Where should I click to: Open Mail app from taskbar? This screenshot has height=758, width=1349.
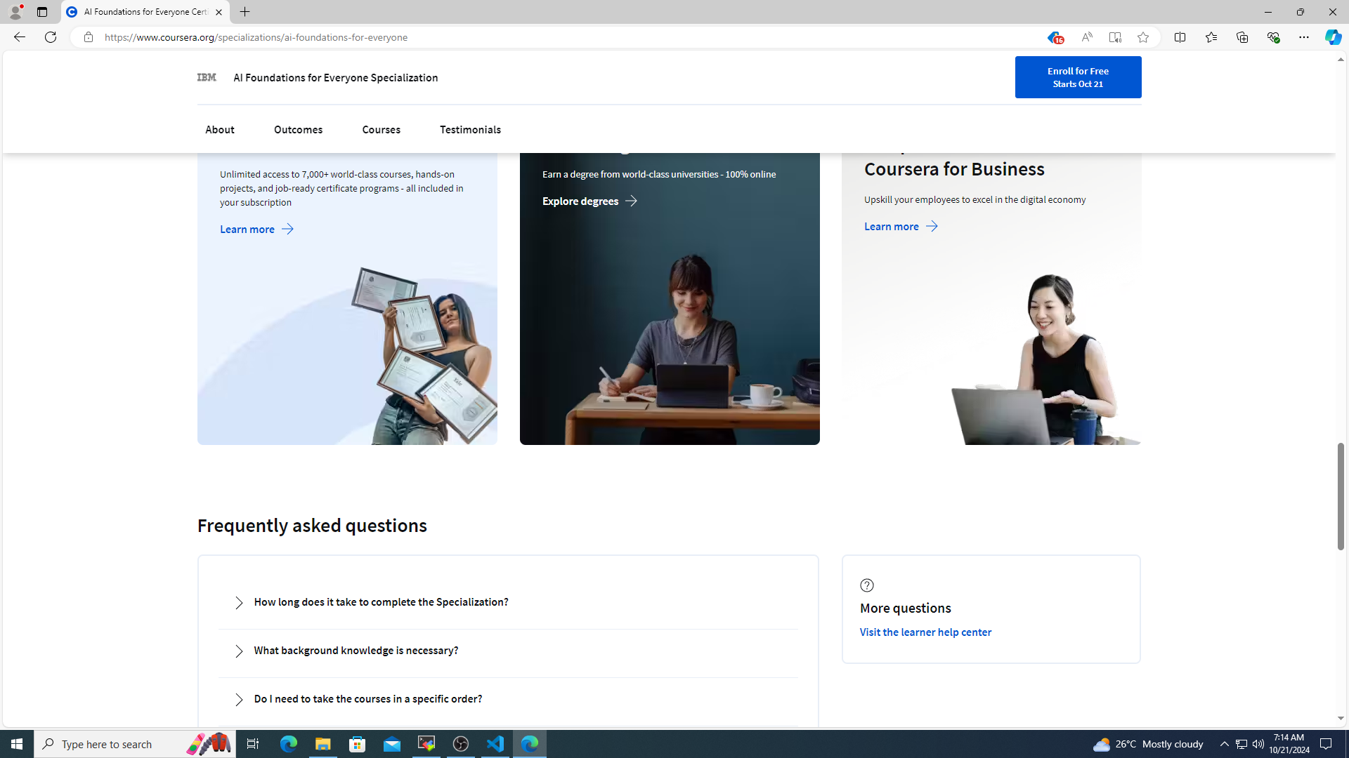tap(392, 744)
